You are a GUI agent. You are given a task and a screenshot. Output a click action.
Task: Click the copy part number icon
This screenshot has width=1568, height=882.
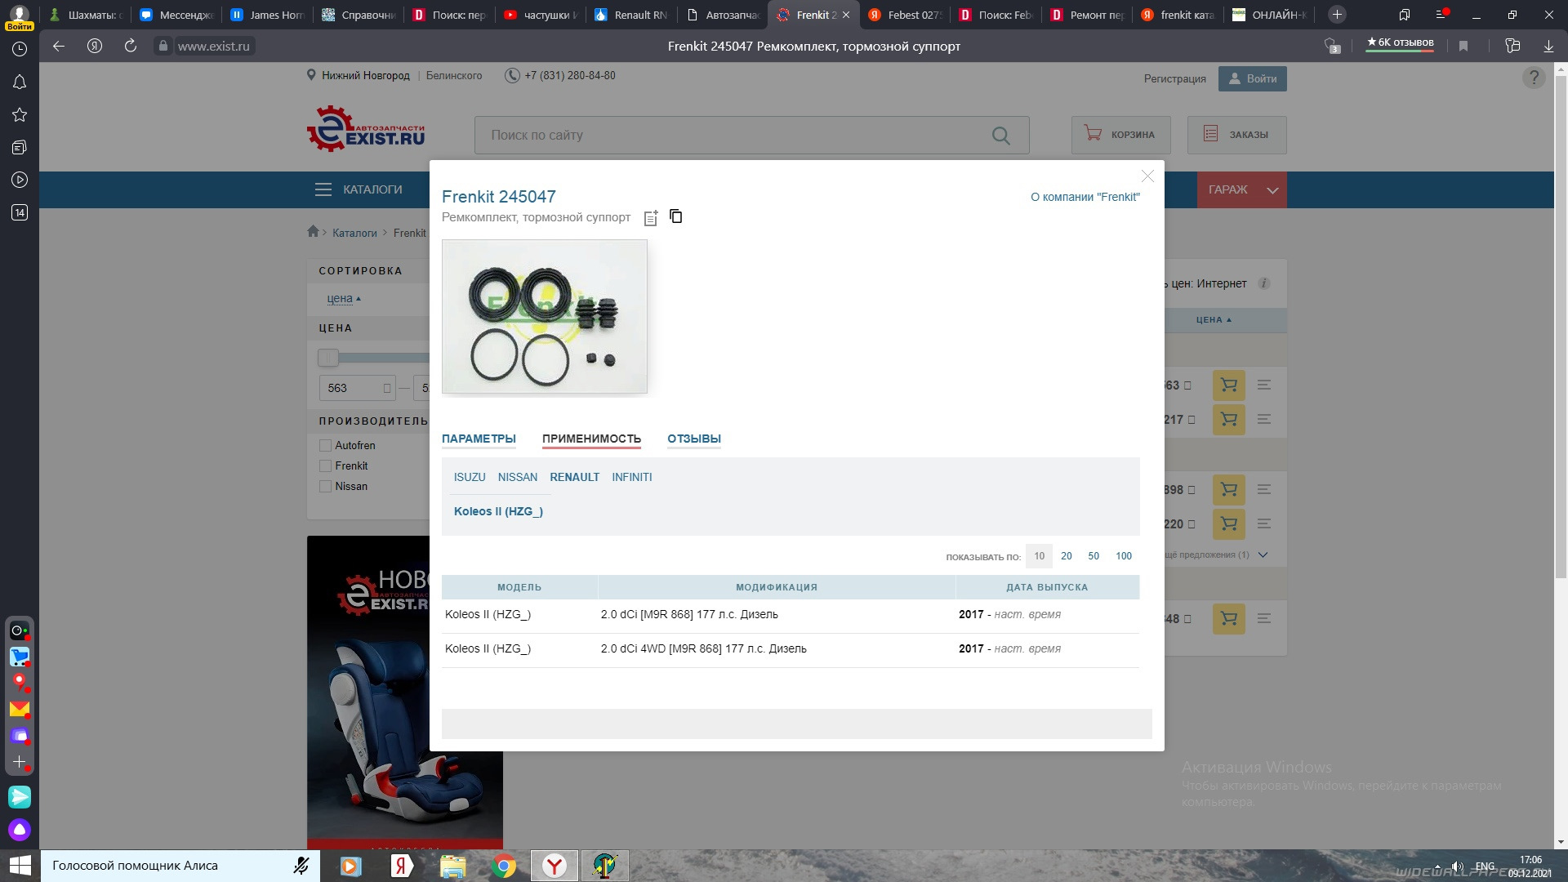coord(675,216)
